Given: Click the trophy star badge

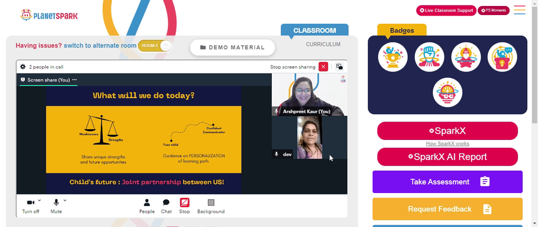Looking at the screenshot, I should 393,57.
